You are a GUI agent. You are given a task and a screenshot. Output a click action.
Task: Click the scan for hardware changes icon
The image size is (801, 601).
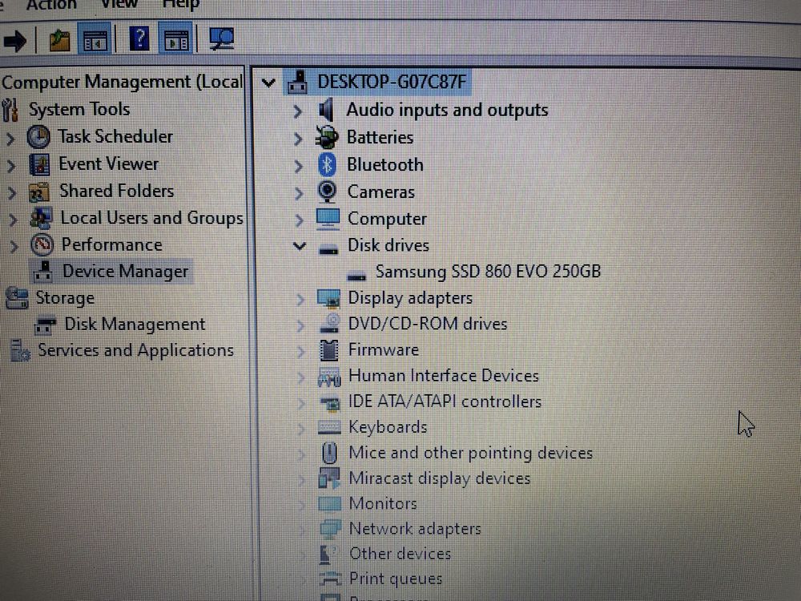[221, 38]
